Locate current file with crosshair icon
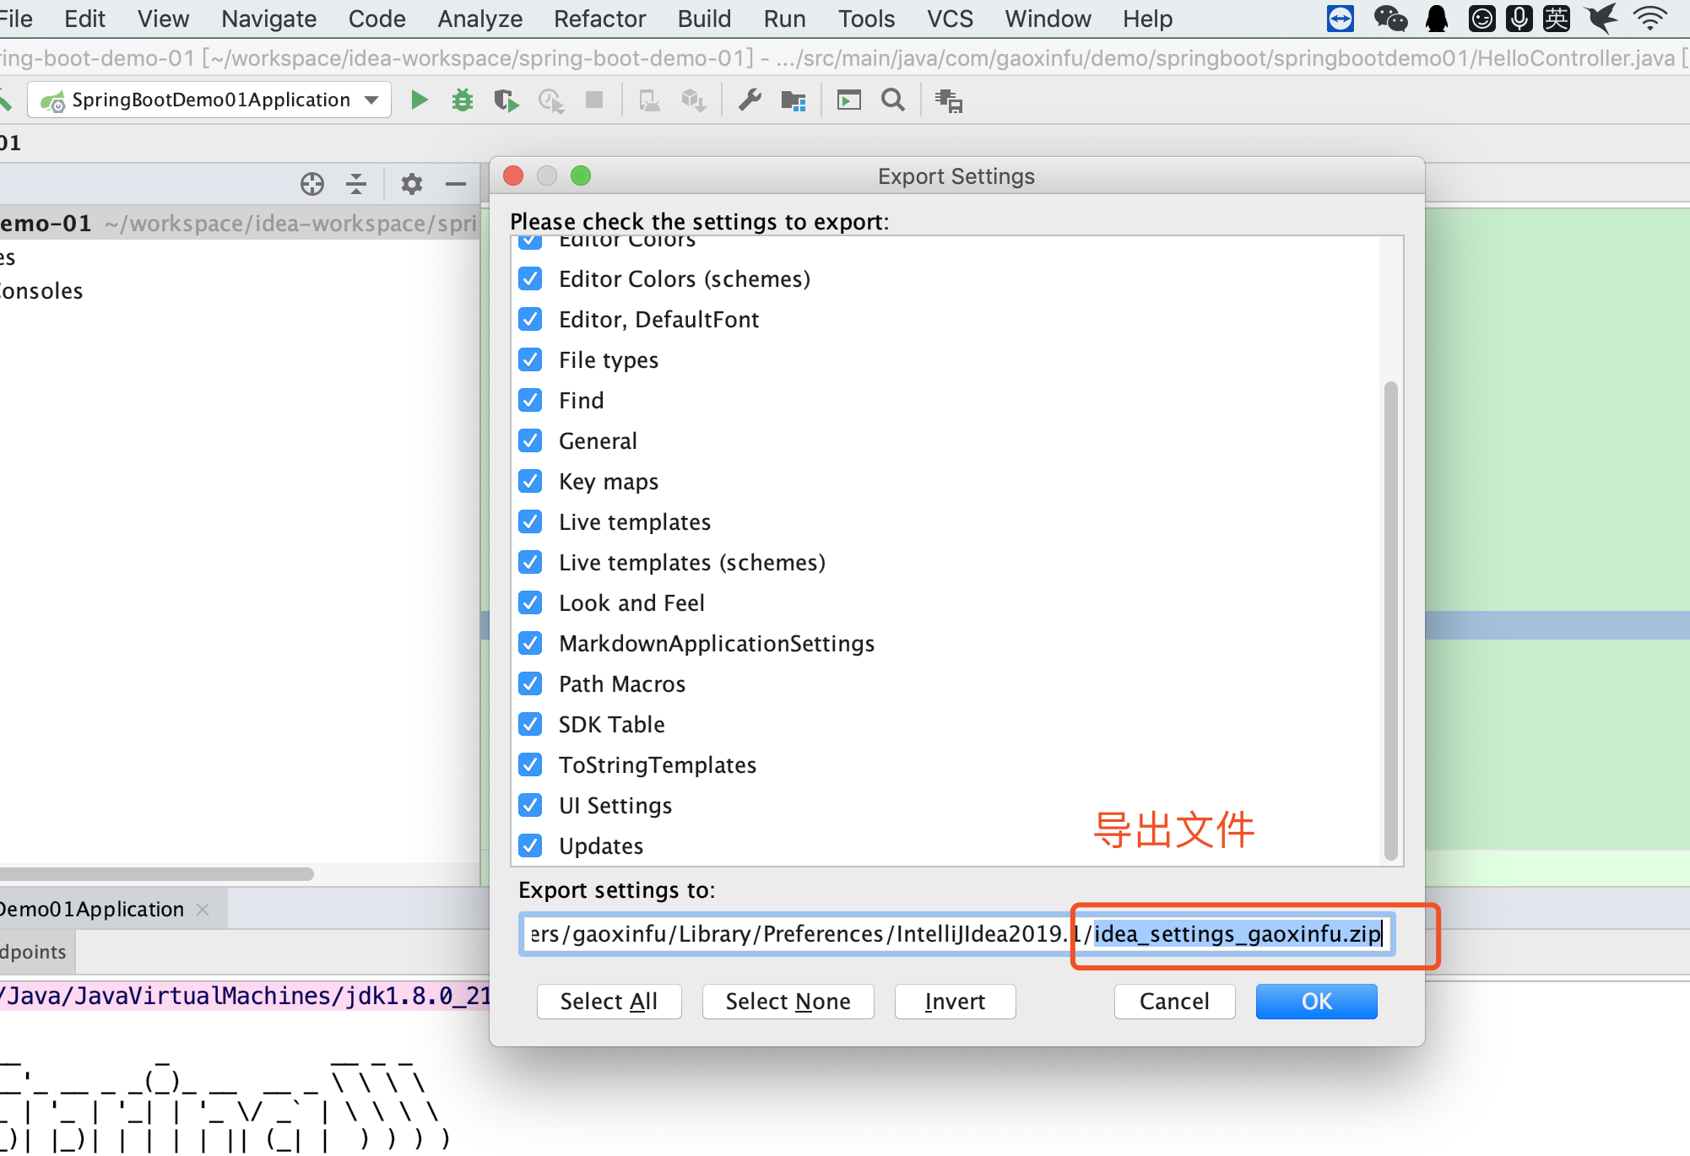Viewport: 1690px width, 1156px height. click(x=312, y=184)
